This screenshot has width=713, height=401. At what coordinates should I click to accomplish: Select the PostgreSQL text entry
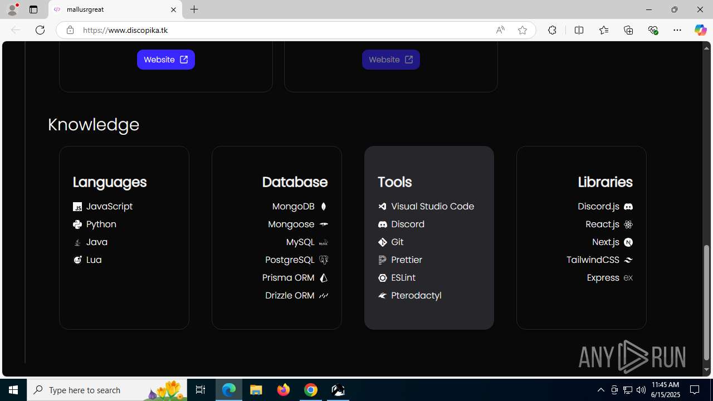(290, 260)
